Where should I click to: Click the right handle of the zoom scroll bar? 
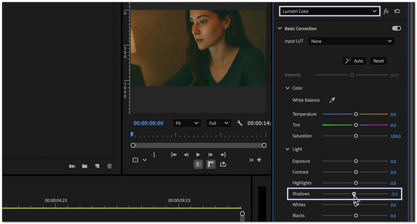[x=264, y=145]
